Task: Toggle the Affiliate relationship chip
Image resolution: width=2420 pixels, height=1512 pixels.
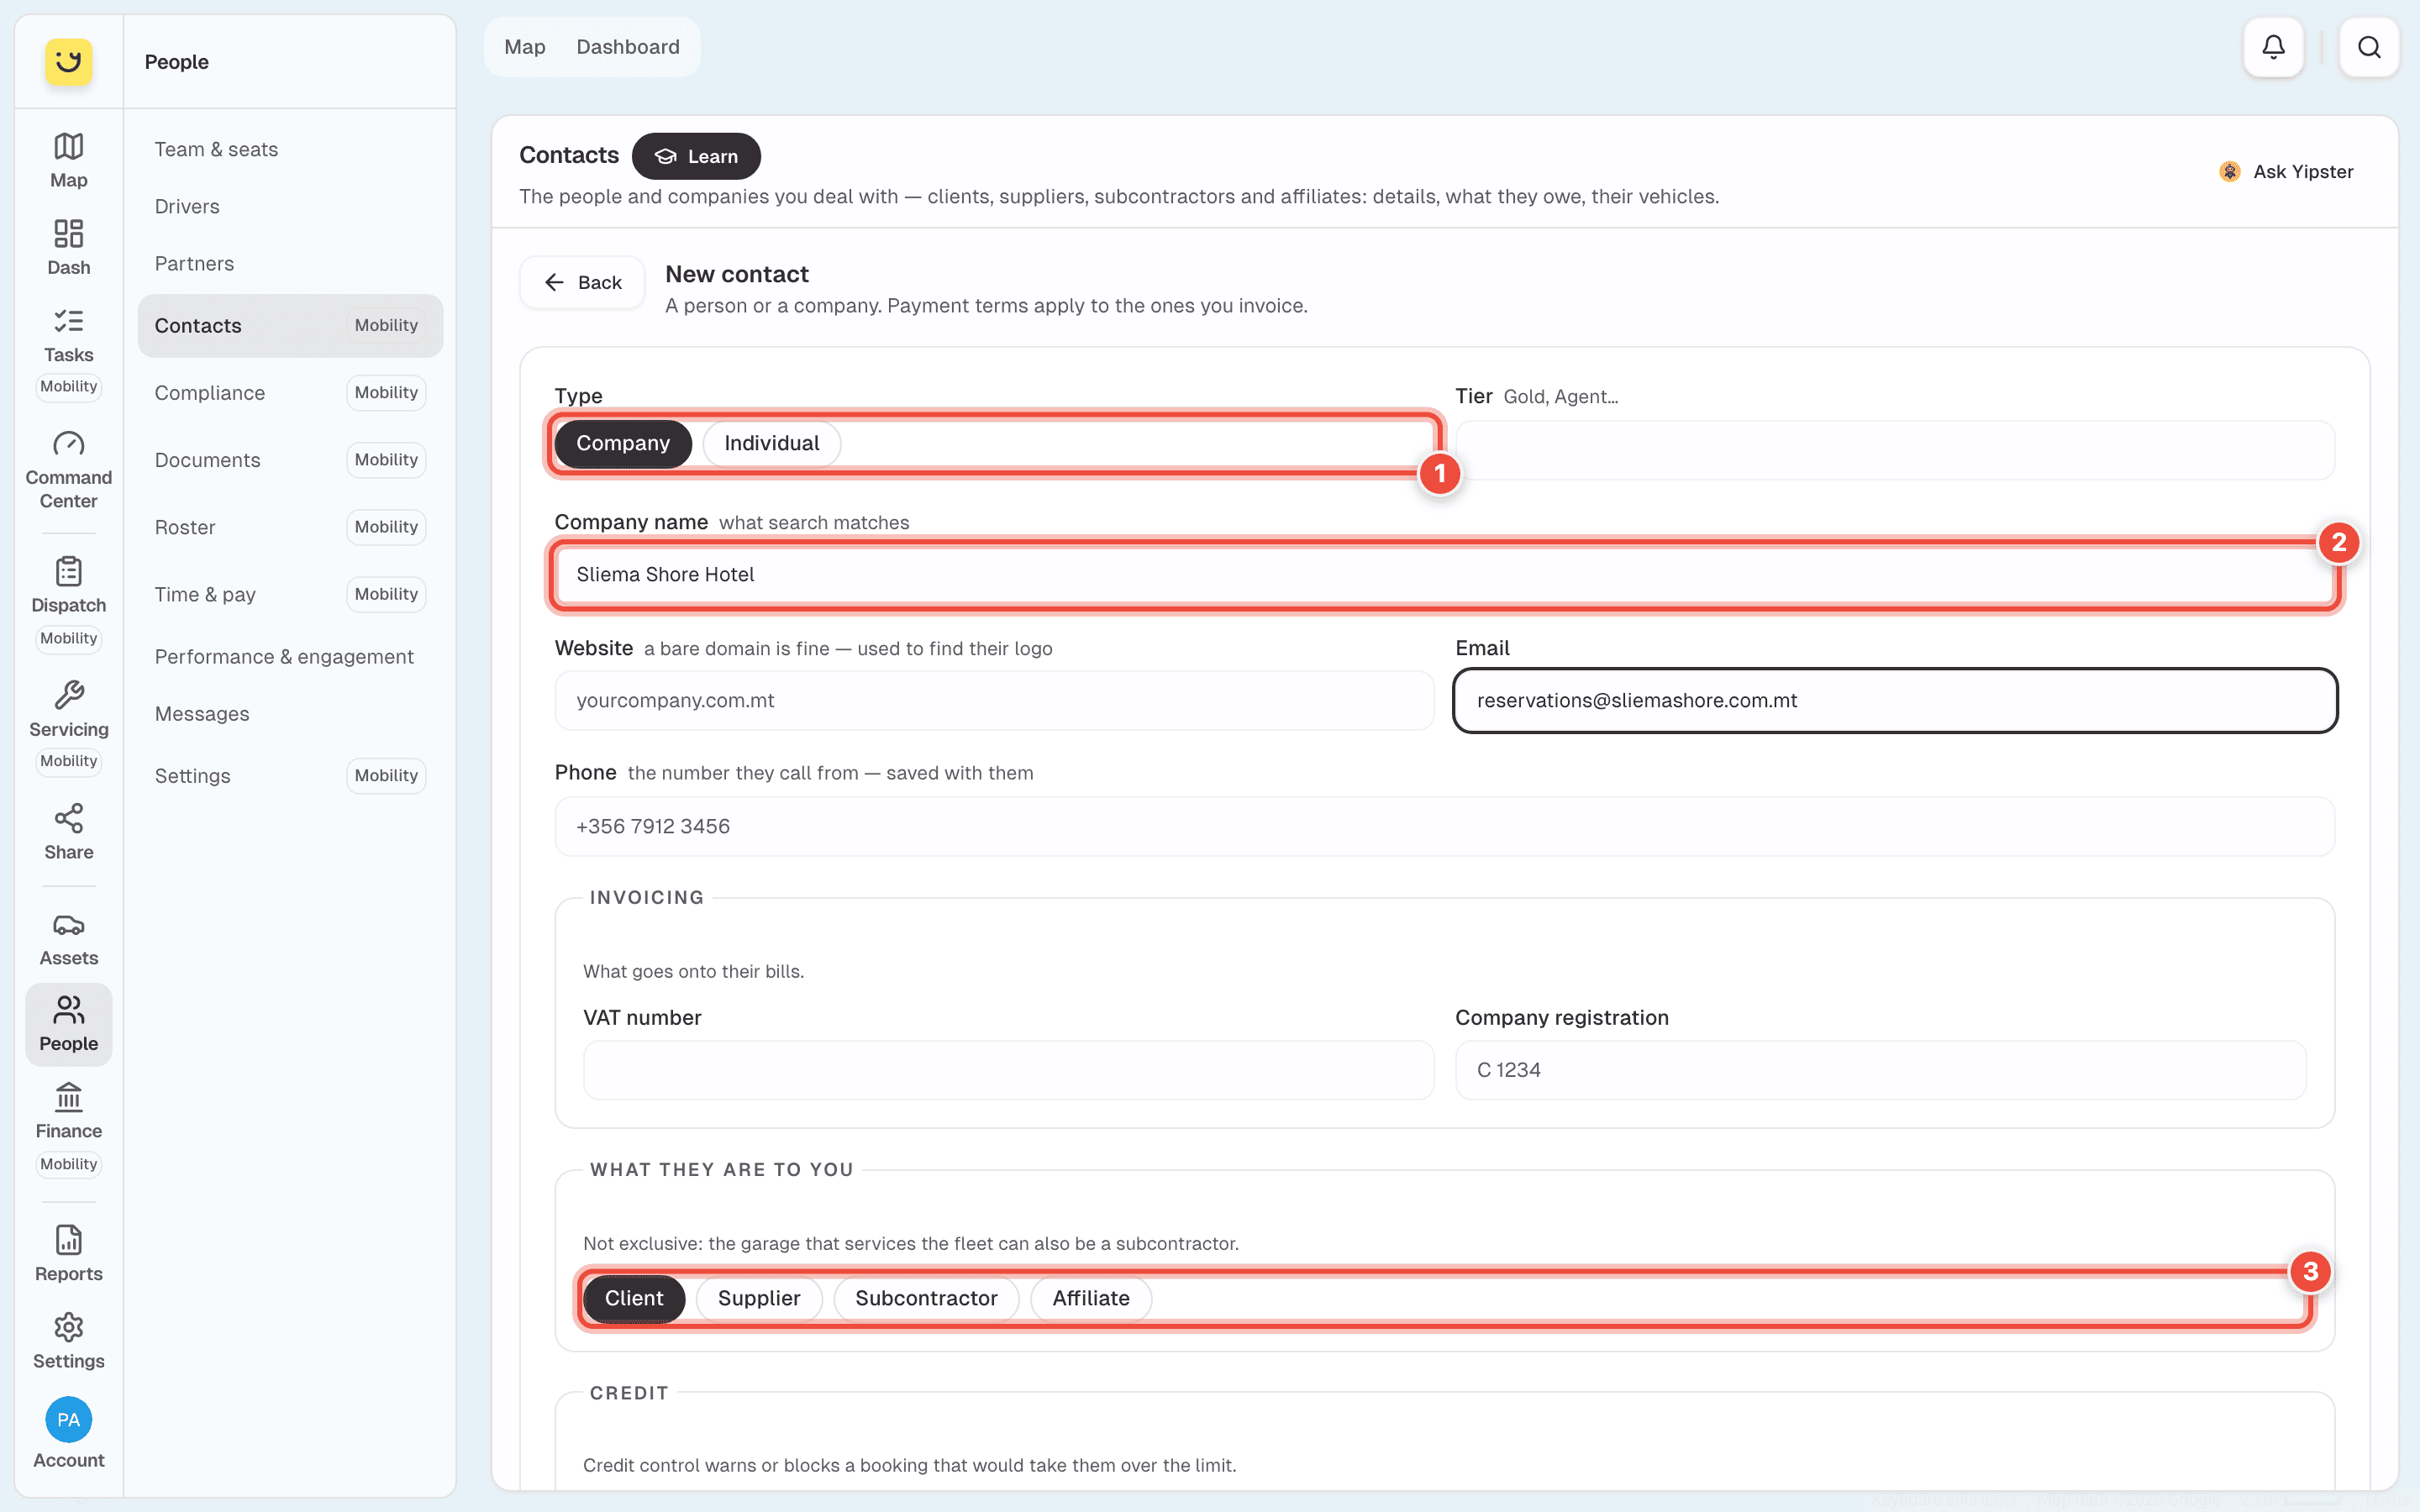Action: click(1091, 1298)
